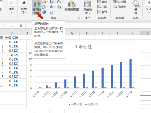
Task: Expand statistic chart dropdown arrow
Action: tap(55, 7)
